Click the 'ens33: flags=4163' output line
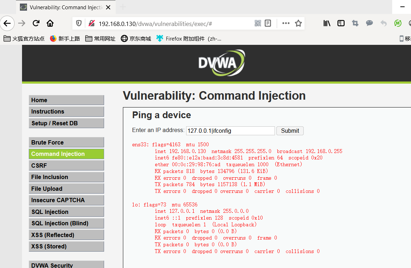Image resolution: width=411 pixels, height=268 pixels. (x=171, y=144)
